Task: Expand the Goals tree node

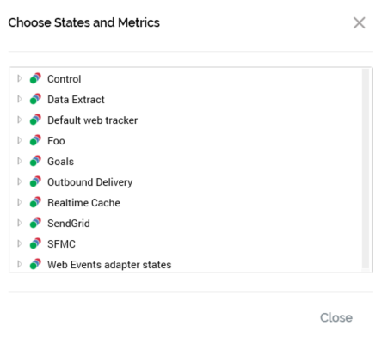Action: click(20, 161)
